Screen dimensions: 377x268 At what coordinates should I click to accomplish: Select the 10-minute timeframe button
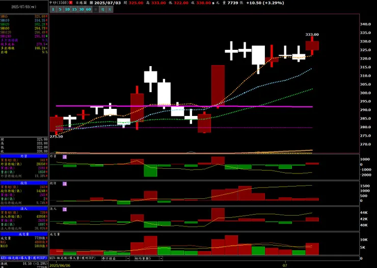pos(67,9)
